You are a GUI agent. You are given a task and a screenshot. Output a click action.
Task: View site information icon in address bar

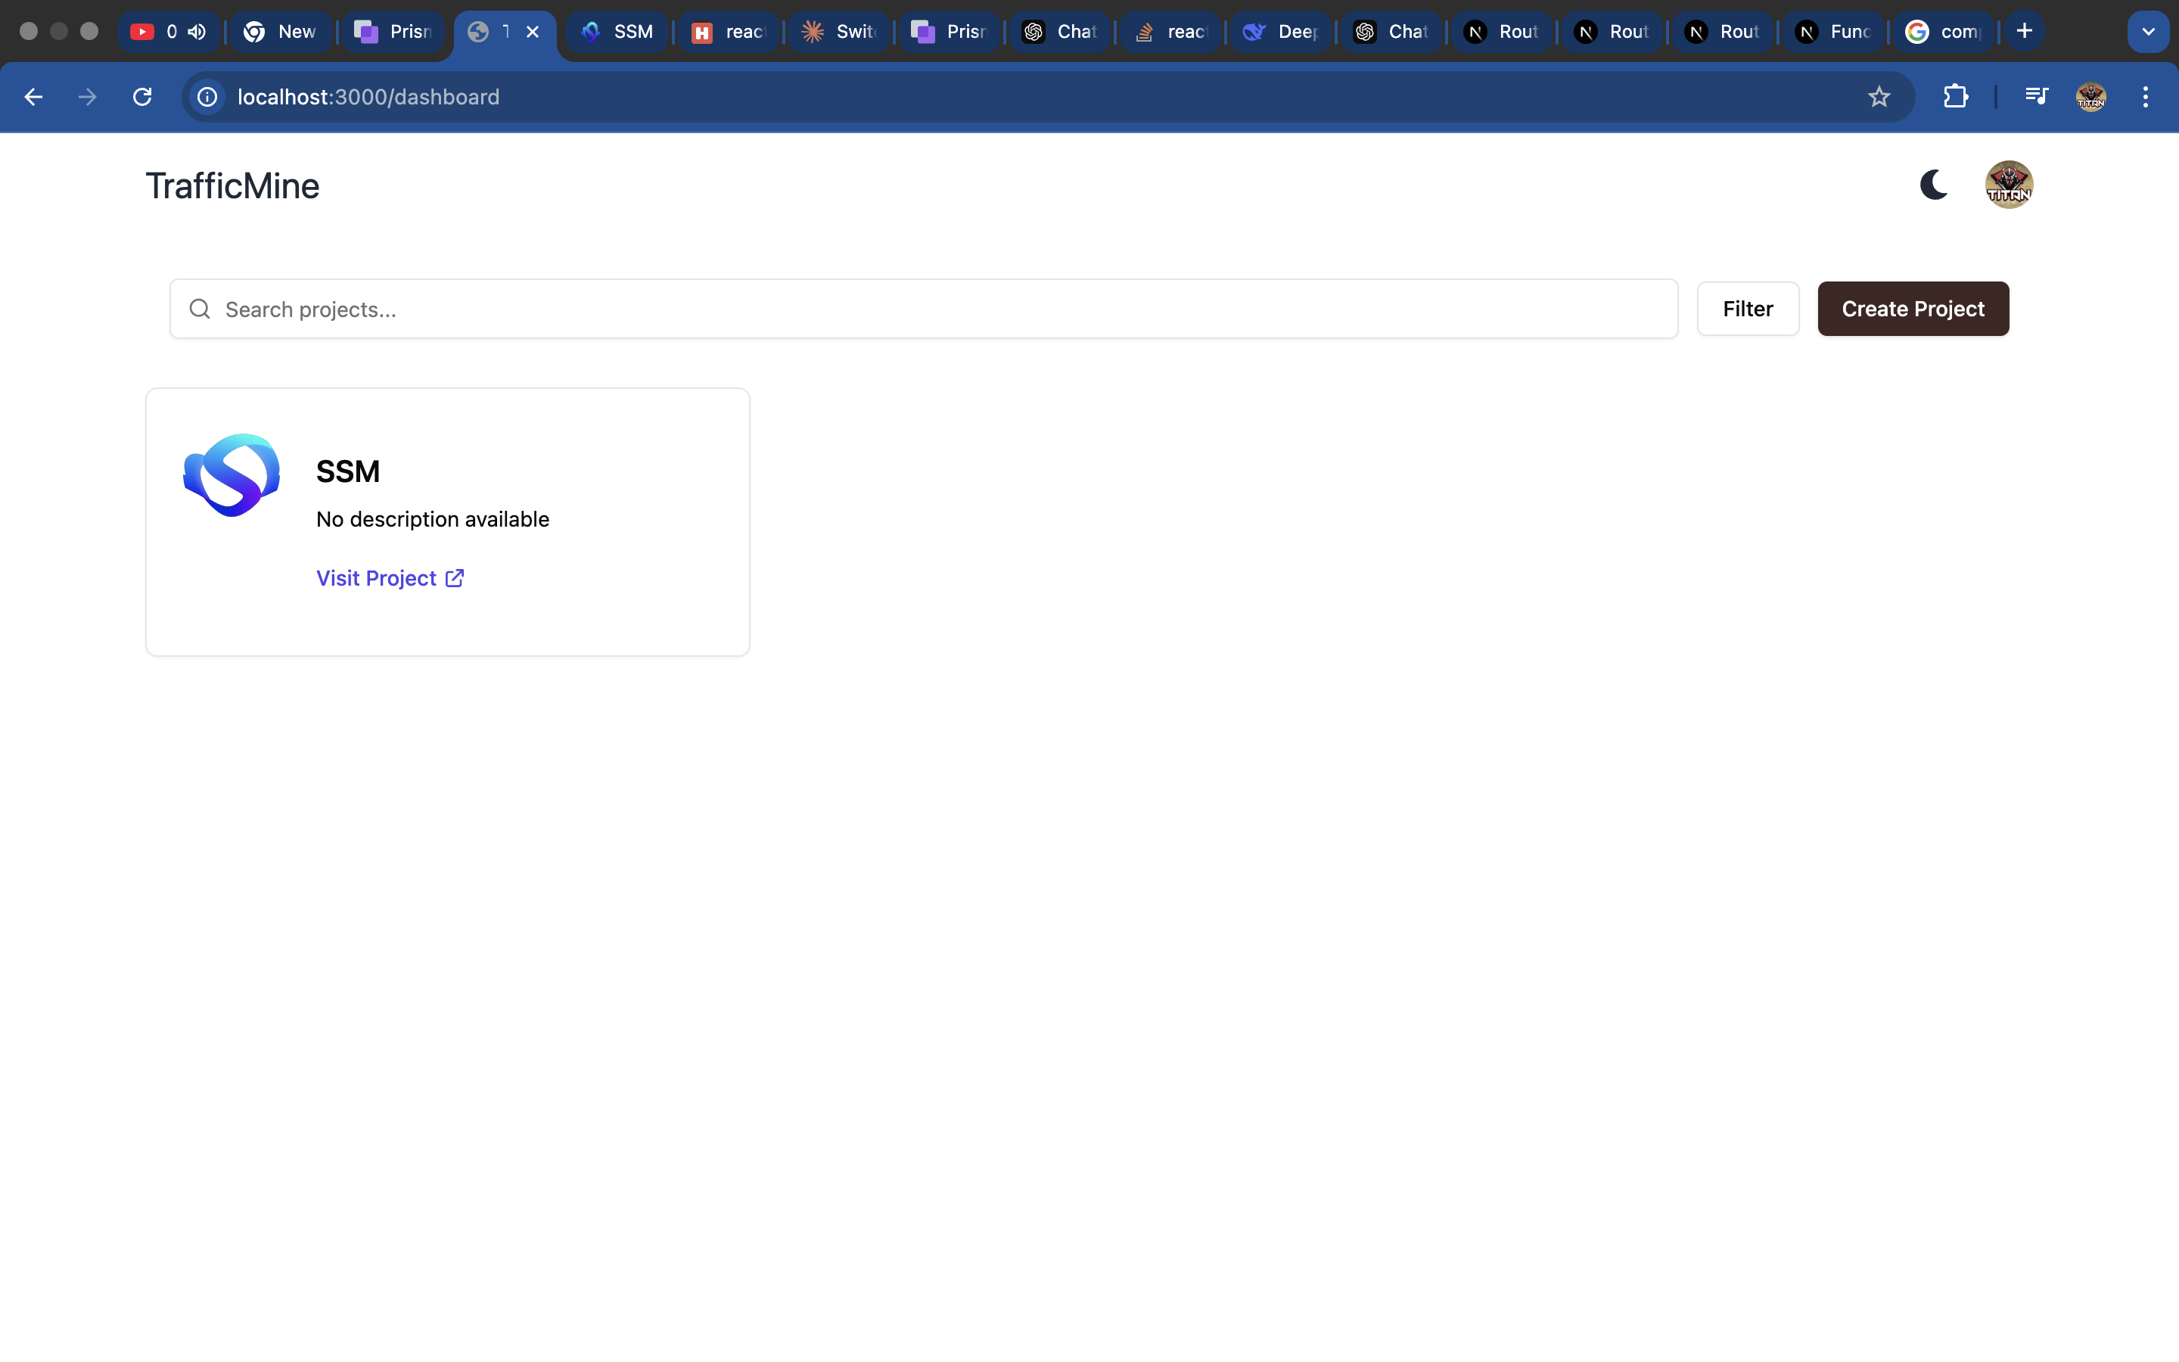coord(208,98)
